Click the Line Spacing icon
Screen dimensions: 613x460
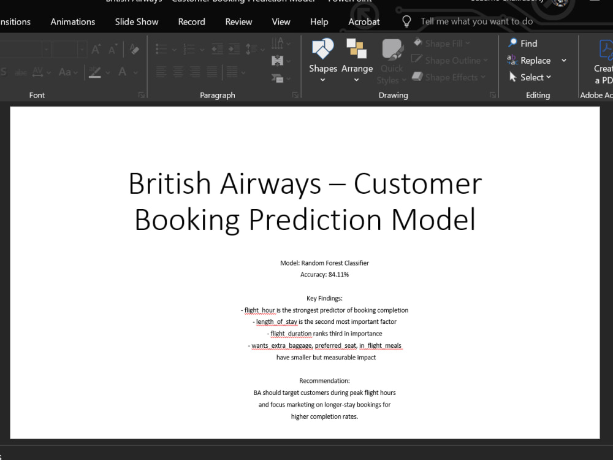[251, 49]
